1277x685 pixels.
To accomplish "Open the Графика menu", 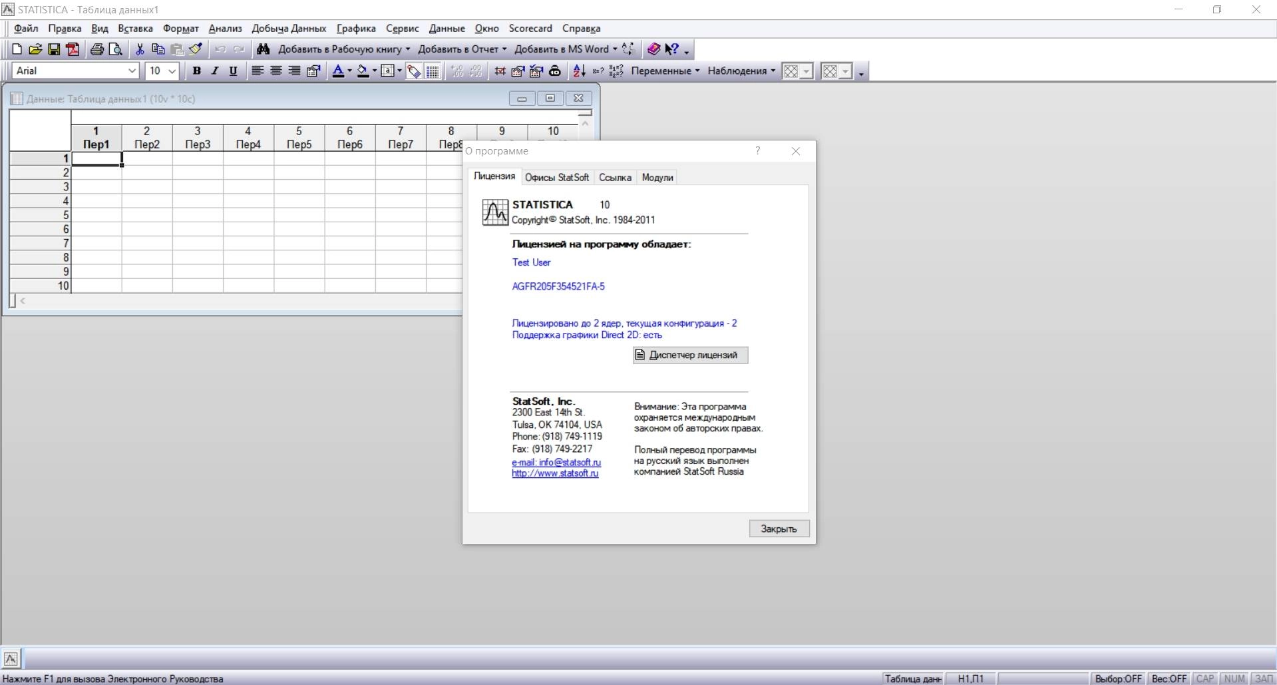I will (x=356, y=29).
